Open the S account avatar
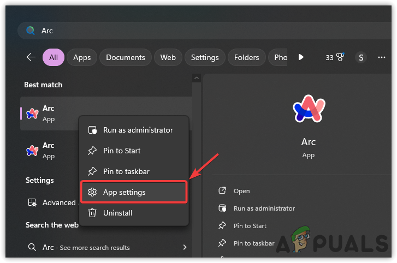This screenshot has height=263, width=397. (361, 57)
